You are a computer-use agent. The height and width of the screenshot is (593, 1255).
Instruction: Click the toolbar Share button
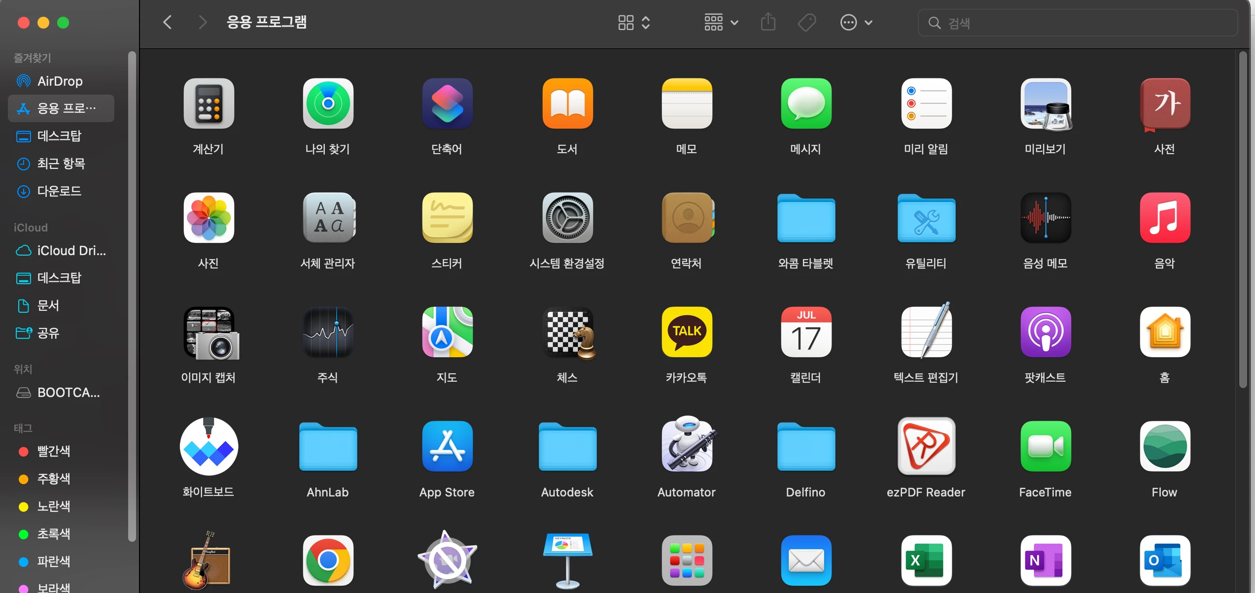click(768, 23)
